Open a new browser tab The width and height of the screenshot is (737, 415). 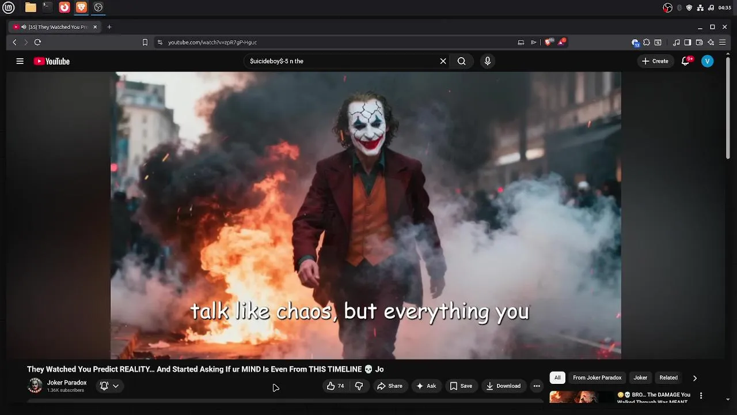(109, 27)
